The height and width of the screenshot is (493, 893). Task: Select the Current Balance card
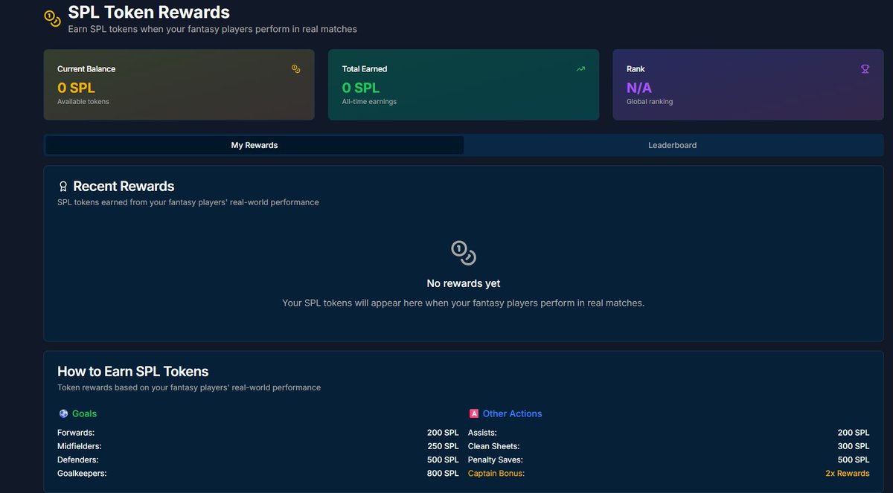[x=179, y=85]
